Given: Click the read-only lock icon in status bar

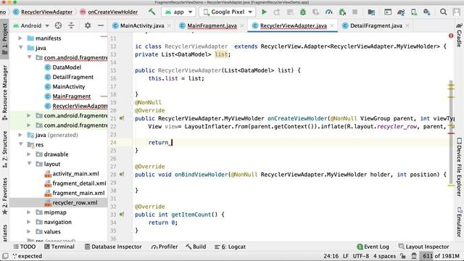Looking at the screenshot, I should tap(403, 256).
